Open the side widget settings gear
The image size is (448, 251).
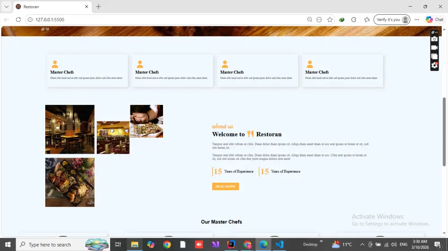[x=434, y=66]
